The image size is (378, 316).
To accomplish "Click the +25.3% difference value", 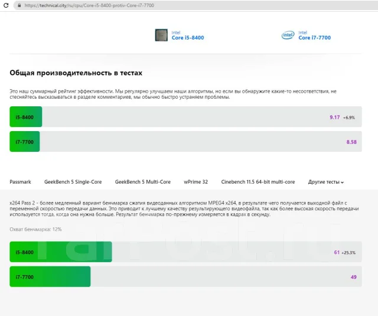I will [x=348, y=253].
